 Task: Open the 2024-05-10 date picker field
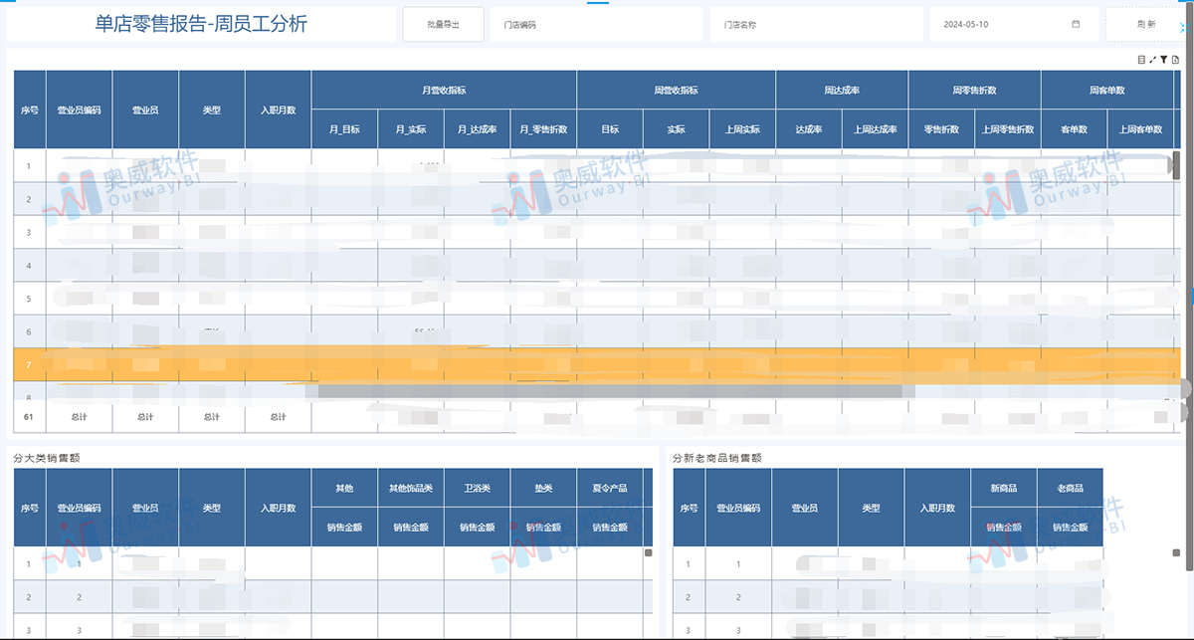pos(1014,24)
